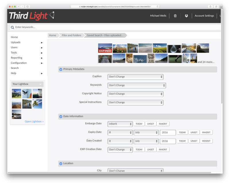The height and width of the screenshot is (184, 230).
Task: Open the browser tabs overview icon
Action: point(216,6)
